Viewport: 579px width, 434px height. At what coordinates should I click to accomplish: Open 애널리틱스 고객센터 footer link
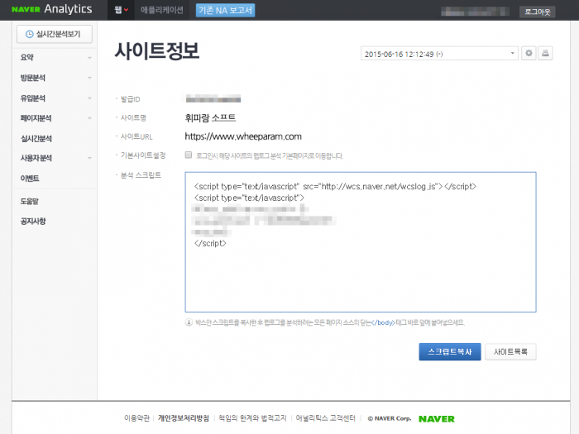tap(325, 418)
